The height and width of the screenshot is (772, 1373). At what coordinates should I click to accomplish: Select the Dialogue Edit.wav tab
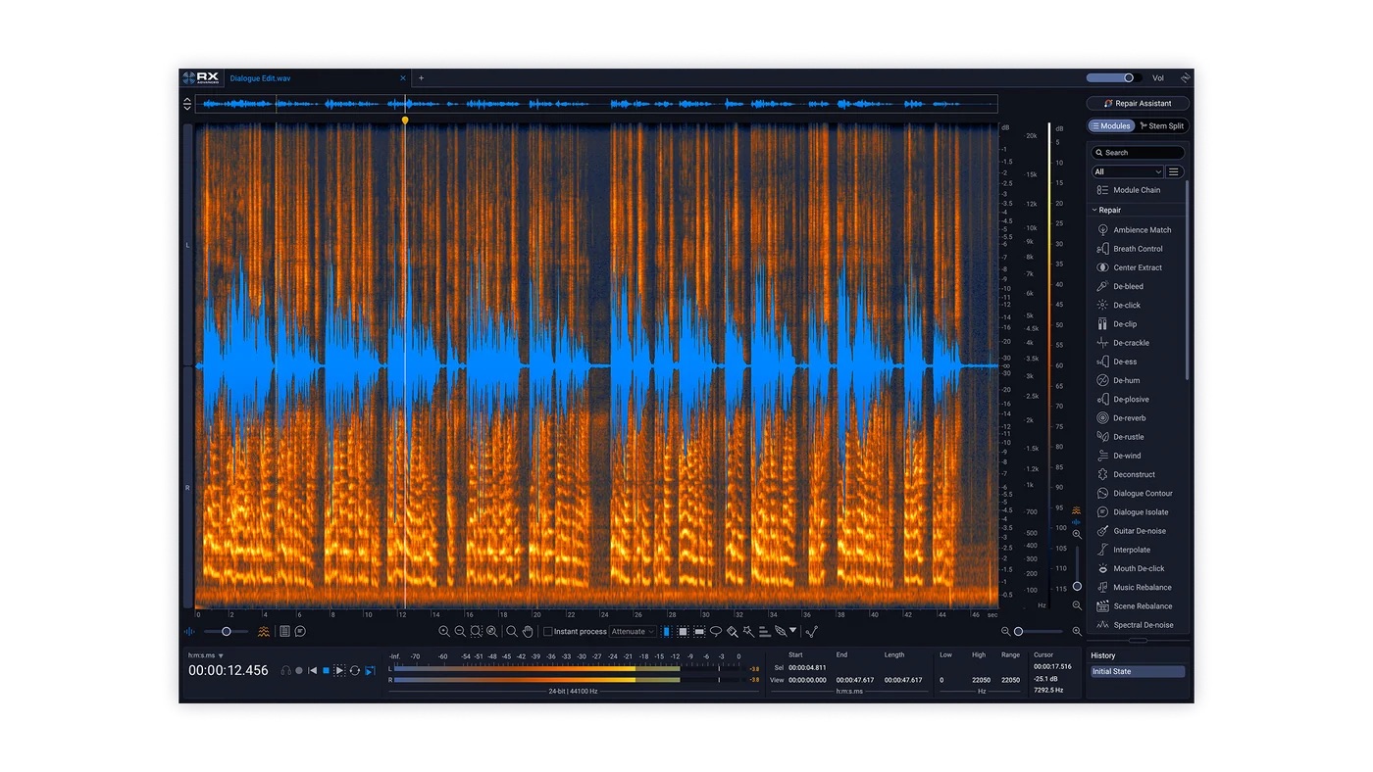tap(260, 77)
